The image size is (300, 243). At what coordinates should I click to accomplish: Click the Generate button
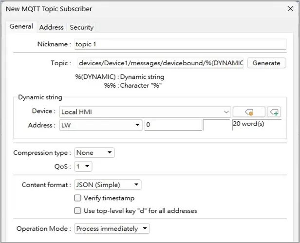266,63
